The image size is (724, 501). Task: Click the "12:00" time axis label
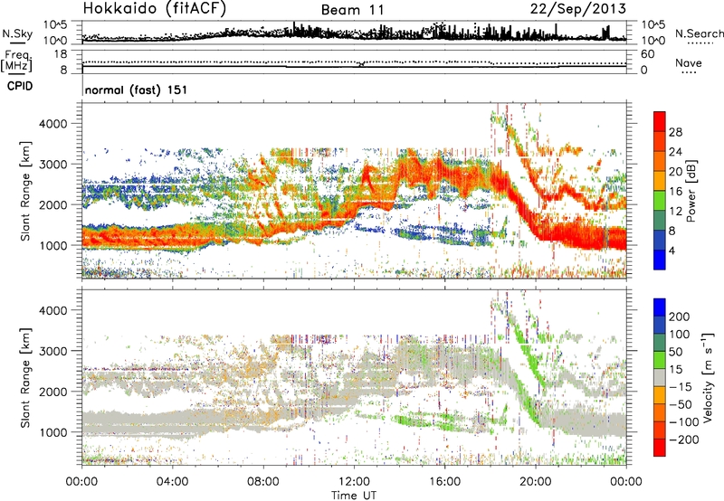354,482
